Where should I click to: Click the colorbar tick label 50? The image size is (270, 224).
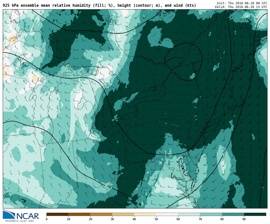tap(156, 219)
